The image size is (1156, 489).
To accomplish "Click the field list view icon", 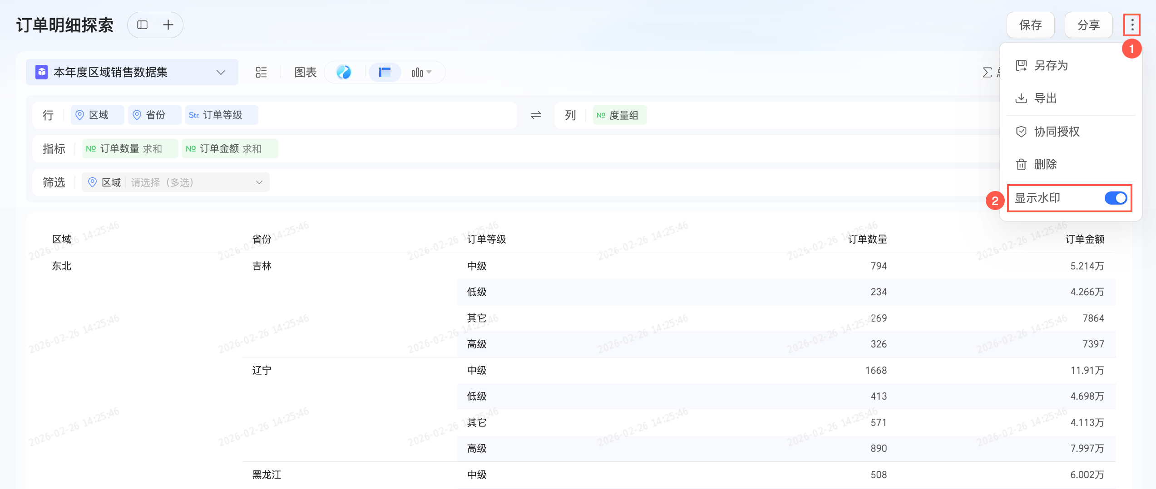I will click(261, 72).
